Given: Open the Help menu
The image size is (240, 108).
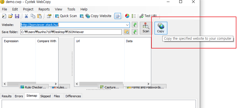Looking at the screenshot, I should (x=84, y=9).
